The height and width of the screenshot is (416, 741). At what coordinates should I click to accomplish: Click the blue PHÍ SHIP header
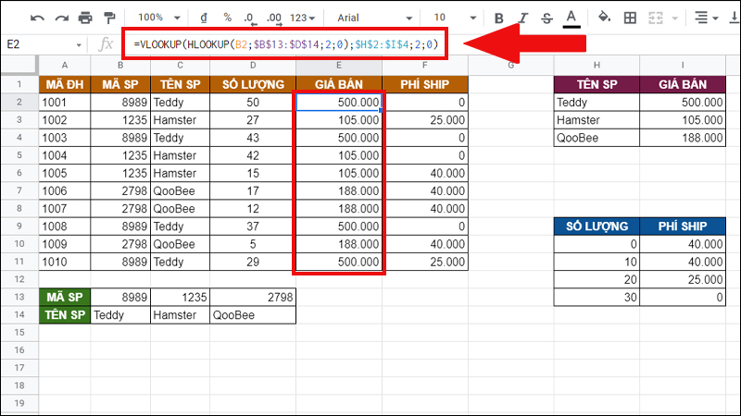683,226
